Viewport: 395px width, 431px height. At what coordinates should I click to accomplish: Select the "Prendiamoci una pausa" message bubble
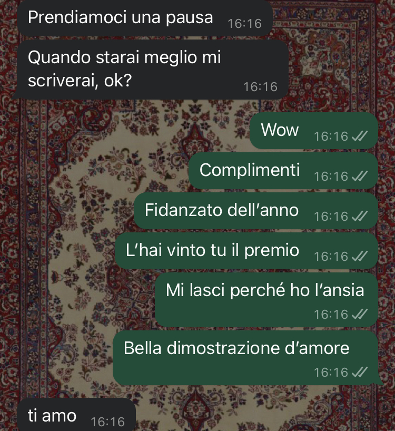[145, 18]
